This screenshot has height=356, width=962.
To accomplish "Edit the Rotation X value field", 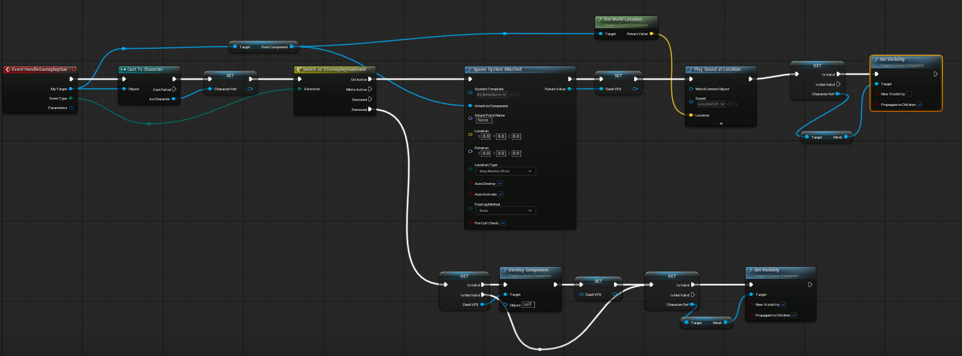I will 485,153.
